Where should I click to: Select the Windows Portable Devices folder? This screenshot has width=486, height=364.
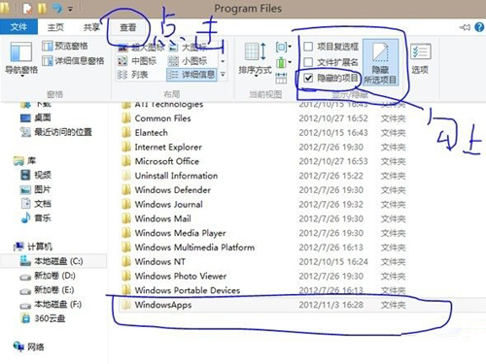point(188,290)
